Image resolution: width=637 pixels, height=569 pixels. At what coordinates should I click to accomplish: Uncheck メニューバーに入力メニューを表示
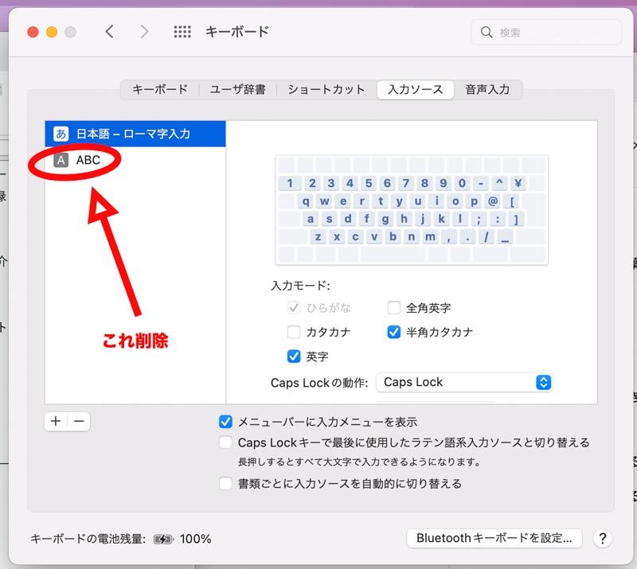point(225,422)
